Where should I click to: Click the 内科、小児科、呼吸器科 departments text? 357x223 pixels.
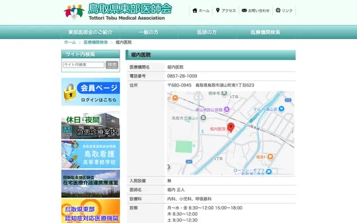tap(189, 199)
